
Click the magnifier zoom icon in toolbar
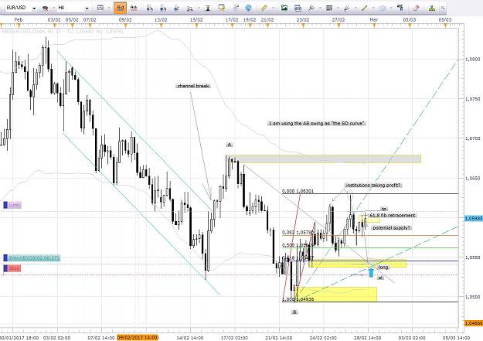(190, 9)
